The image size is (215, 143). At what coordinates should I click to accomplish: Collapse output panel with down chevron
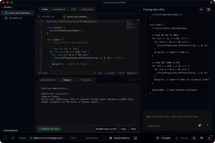(x=134, y=80)
